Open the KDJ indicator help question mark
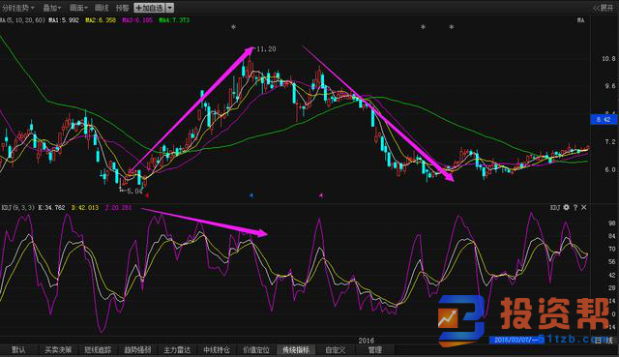619x357 pixels. (575, 207)
